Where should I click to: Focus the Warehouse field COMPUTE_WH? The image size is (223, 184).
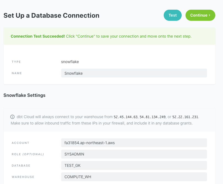(x=134, y=177)
